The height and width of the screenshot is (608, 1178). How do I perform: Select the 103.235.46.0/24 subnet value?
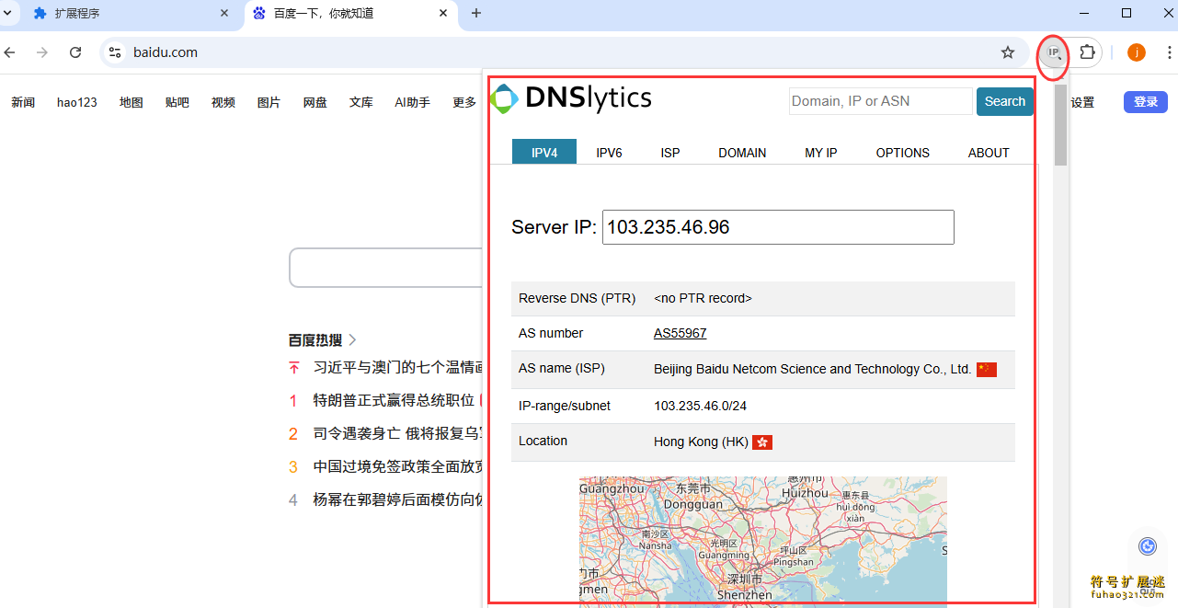(700, 406)
